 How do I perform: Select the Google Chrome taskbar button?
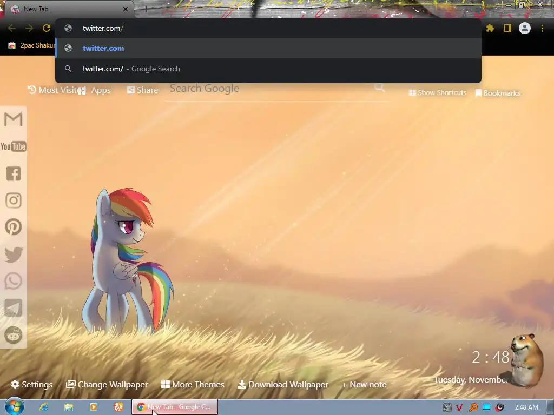(x=175, y=407)
